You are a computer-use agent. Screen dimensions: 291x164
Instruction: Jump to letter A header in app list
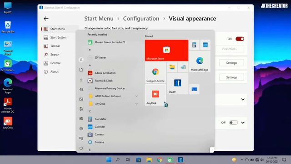coord(90,65)
